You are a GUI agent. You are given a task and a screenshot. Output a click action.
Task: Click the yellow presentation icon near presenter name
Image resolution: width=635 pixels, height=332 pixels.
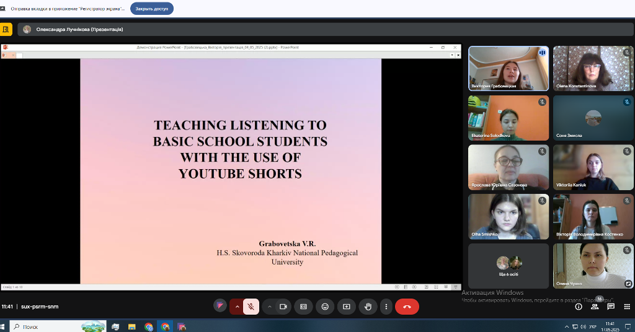(x=6, y=29)
